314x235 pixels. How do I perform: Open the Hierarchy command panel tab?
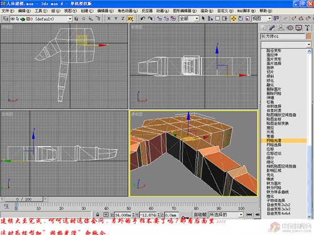(281, 28)
